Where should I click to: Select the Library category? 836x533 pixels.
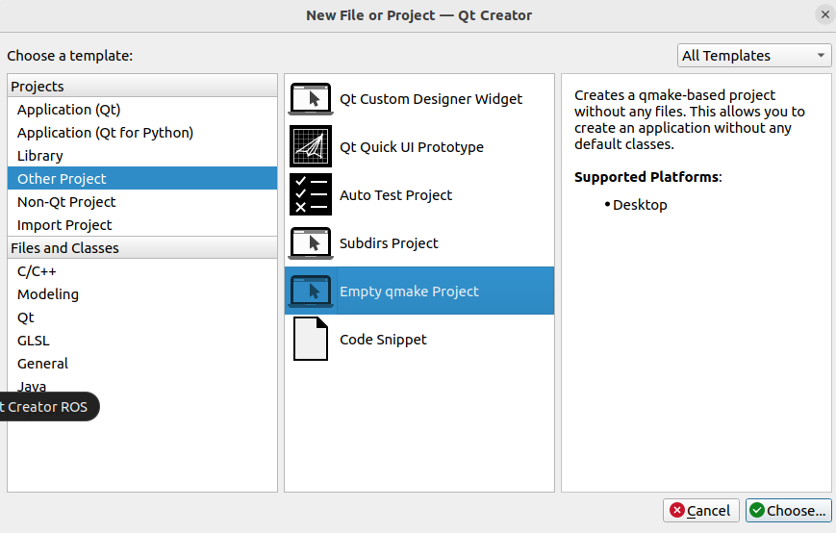pyautogui.click(x=142, y=156)
